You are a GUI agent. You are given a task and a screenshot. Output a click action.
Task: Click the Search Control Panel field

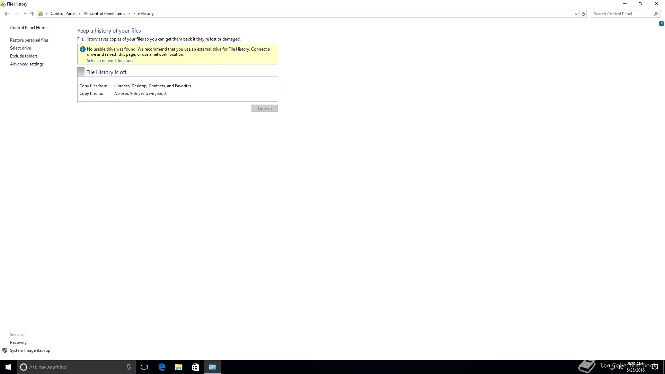(x=622, y=14)
